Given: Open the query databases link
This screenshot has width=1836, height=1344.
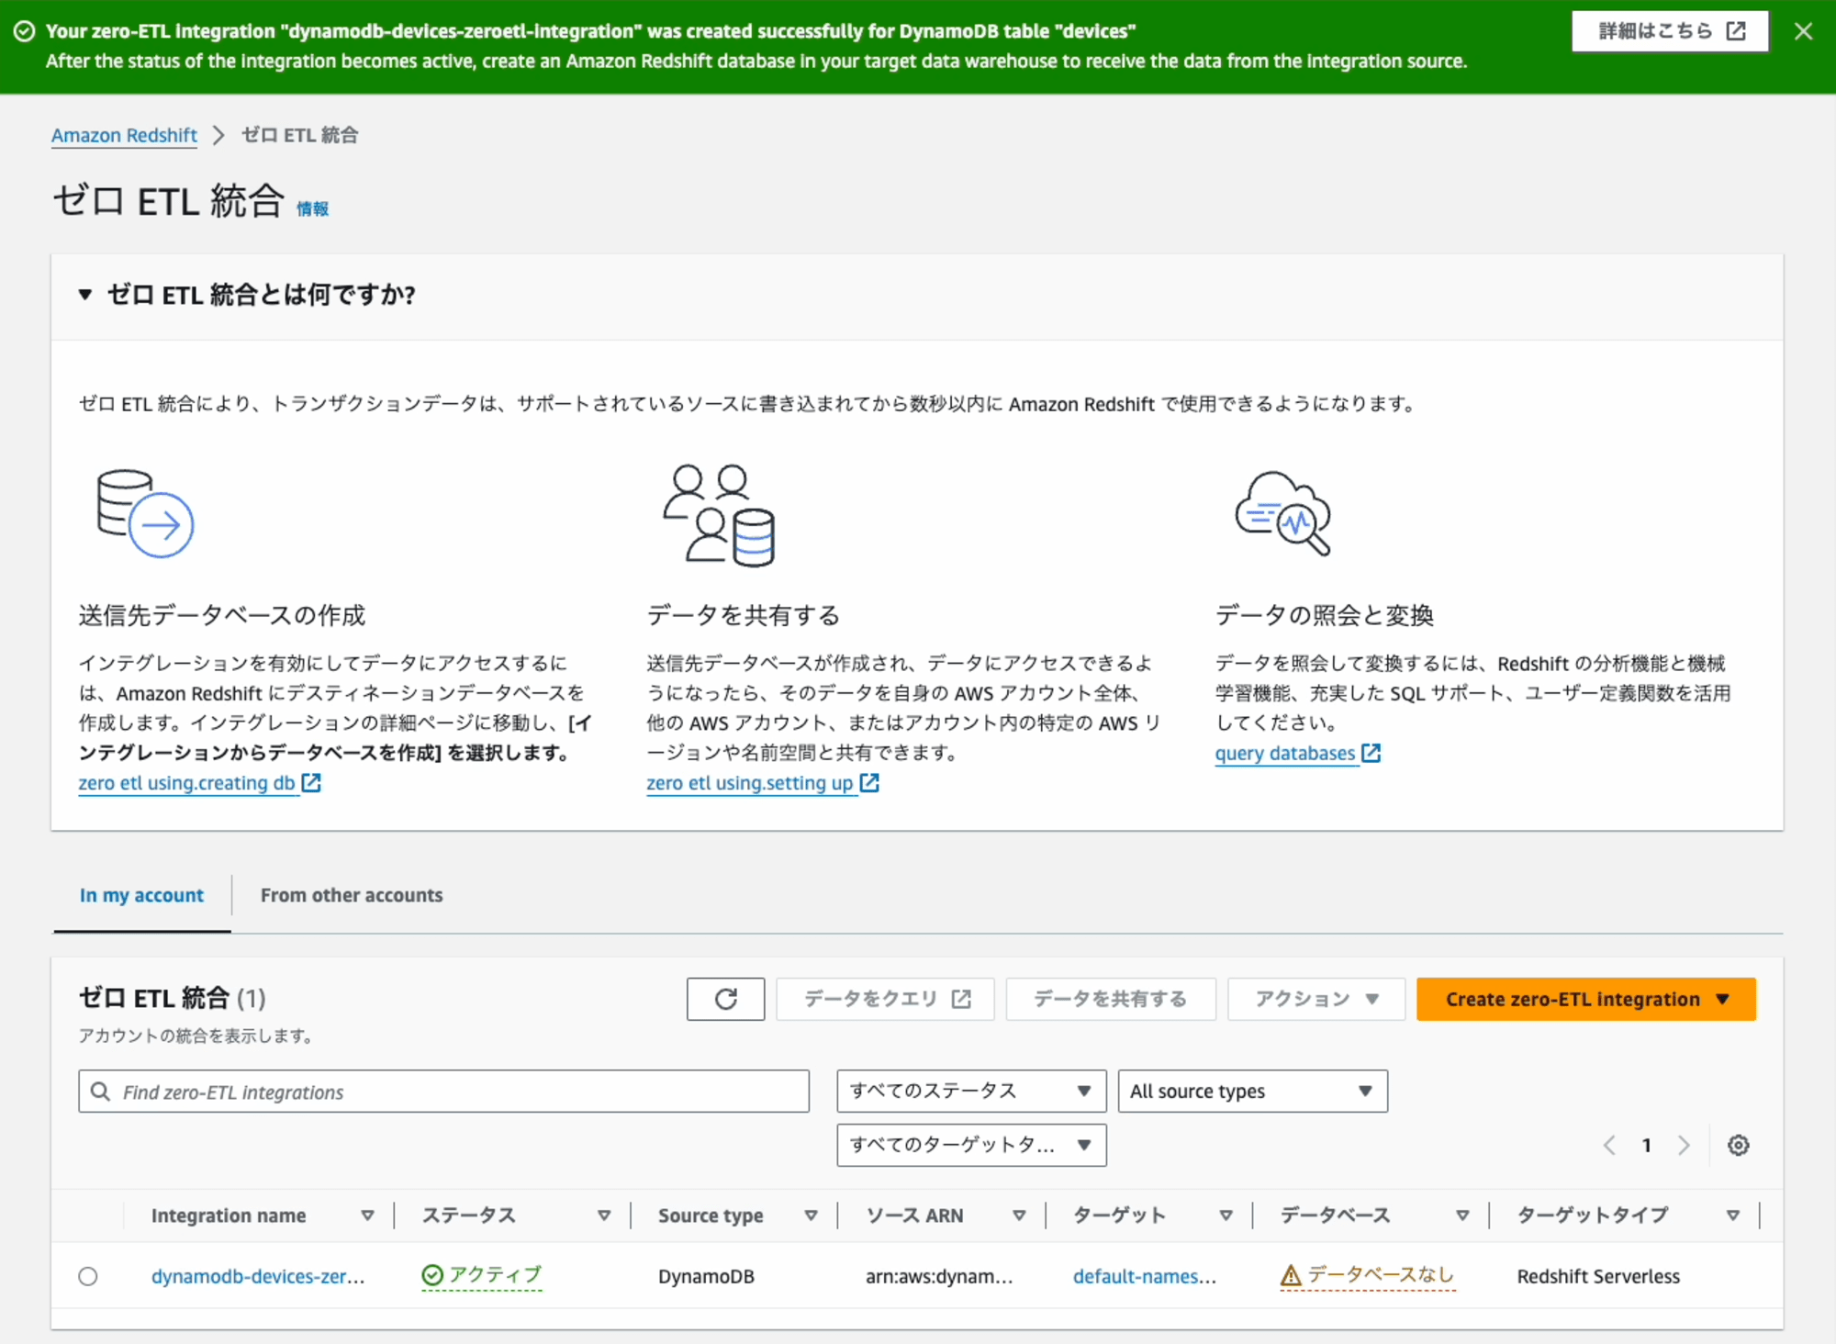Looking at the screenshot, I should coord(1298,754).
